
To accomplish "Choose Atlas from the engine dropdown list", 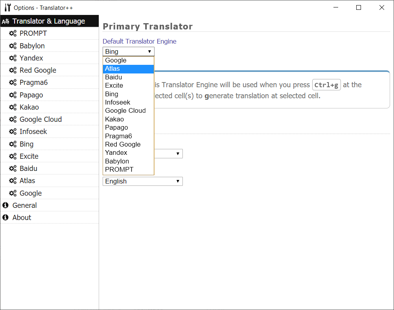I will click(x=129, y=68).
